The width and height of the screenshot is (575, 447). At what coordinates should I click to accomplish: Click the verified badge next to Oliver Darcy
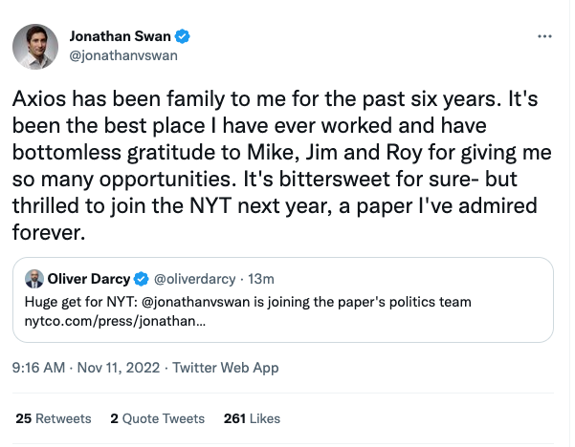141,279
